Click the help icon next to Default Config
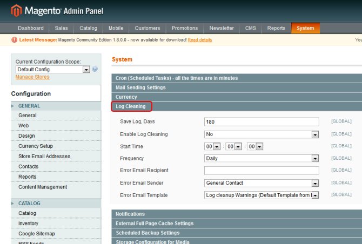Screen dimensions: 362x244 coord(95,69)
